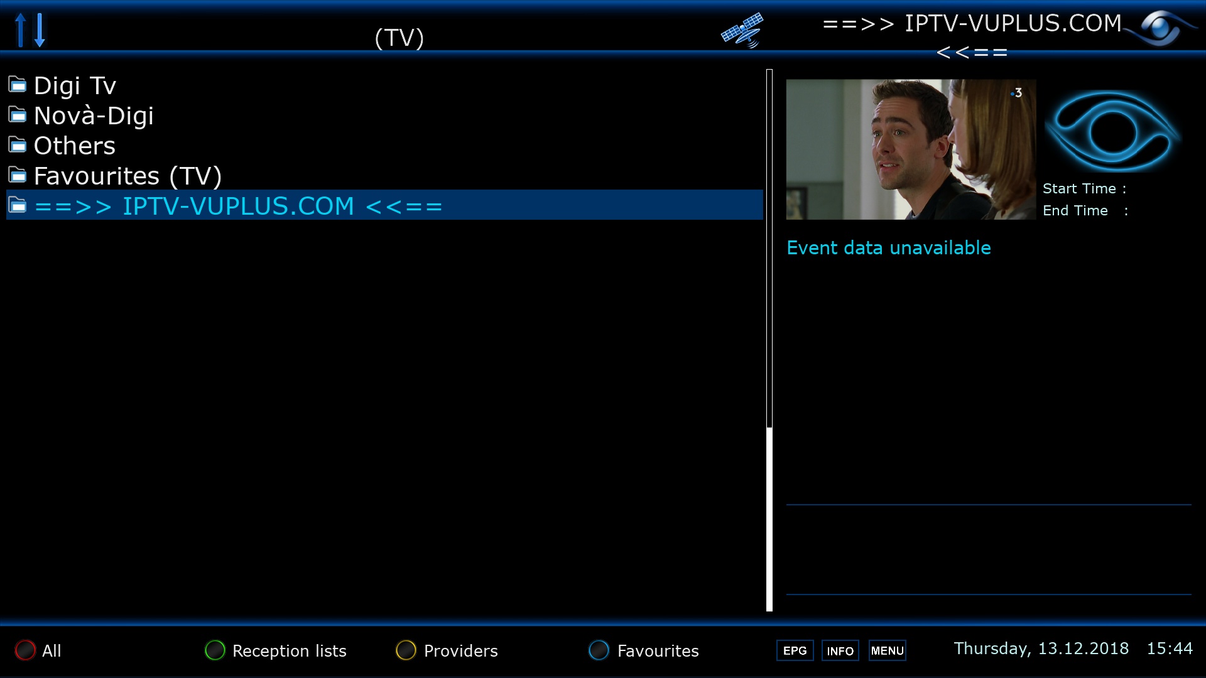The image size is (1206, 678).
Task: Click the Favourites (TV) folder icon
Action: tap(18, 175)
